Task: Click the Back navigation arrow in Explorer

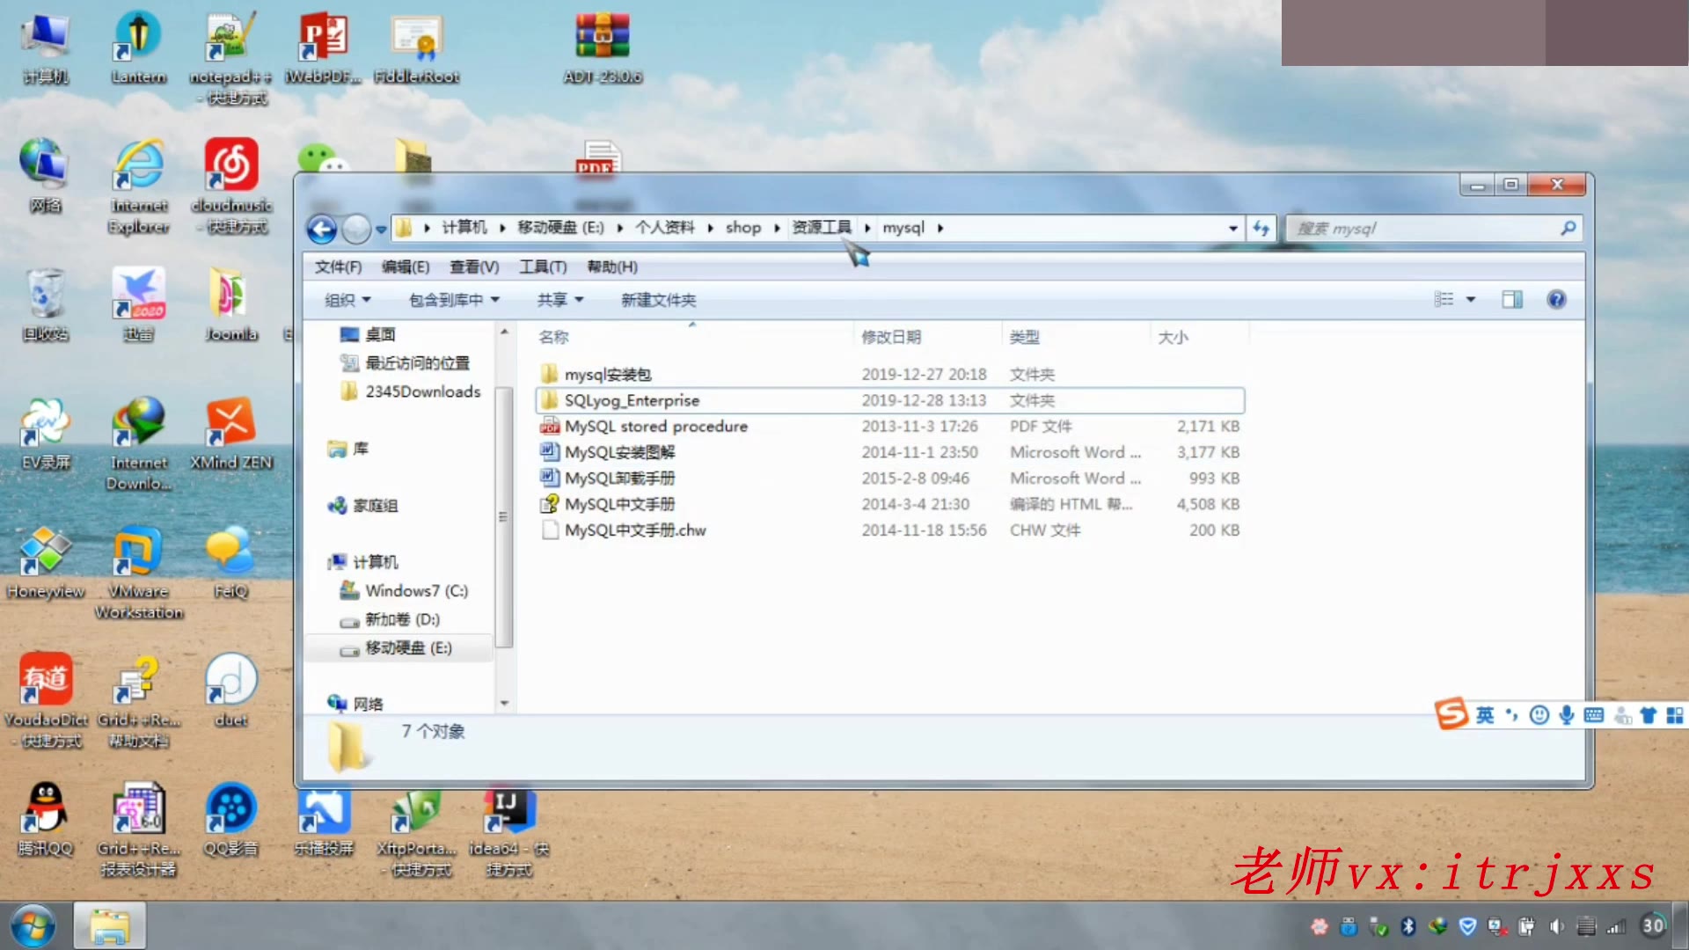Action: (322, 230)
